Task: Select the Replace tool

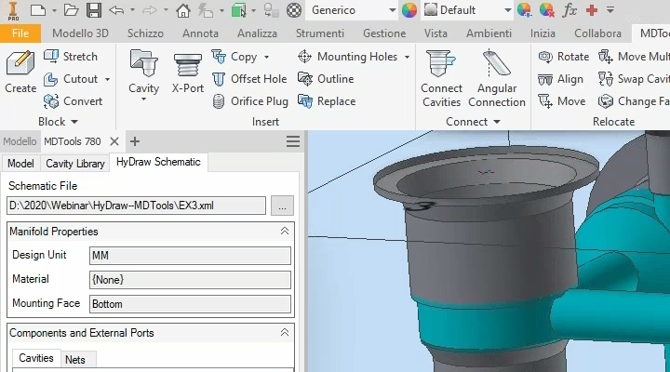Action: 327,101
